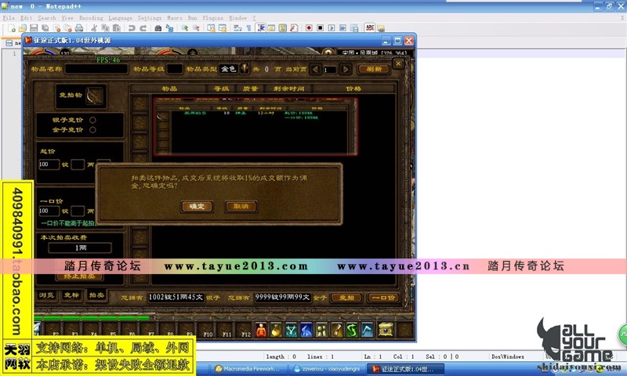Click the red character skill icon in game bar
Viewport: 627px width, 376px height.
[261, 330]
